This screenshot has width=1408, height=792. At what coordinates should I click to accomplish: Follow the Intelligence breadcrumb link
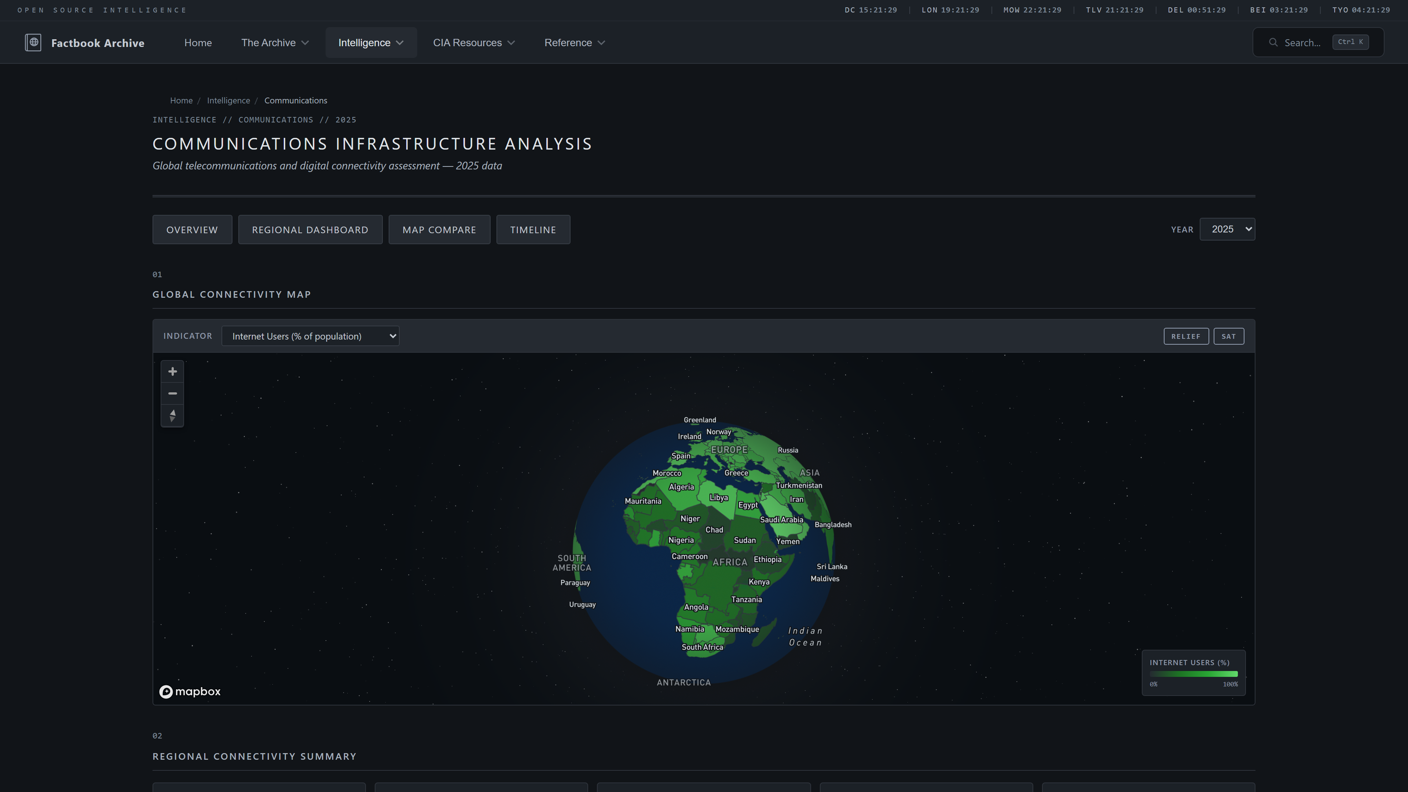click(x=228, y=100)
